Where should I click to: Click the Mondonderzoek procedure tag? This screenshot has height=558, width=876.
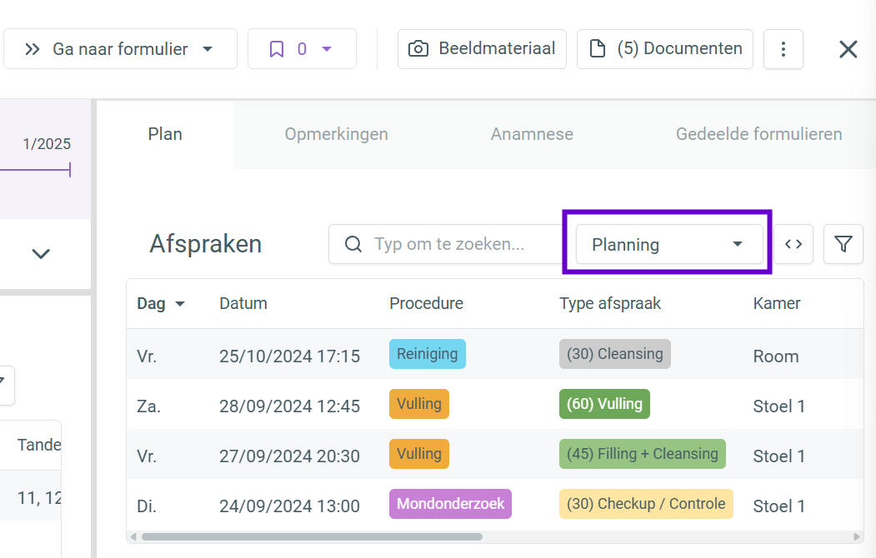450,504
